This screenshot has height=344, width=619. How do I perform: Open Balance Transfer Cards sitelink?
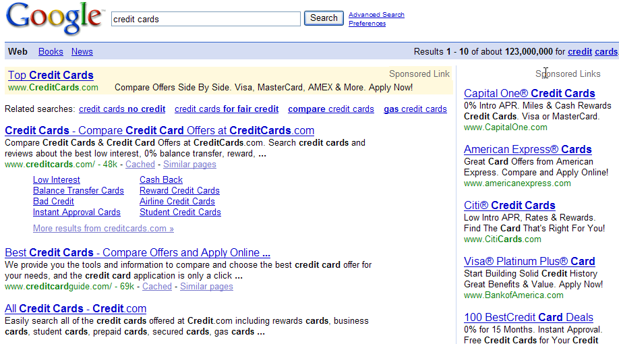point(78,190)
